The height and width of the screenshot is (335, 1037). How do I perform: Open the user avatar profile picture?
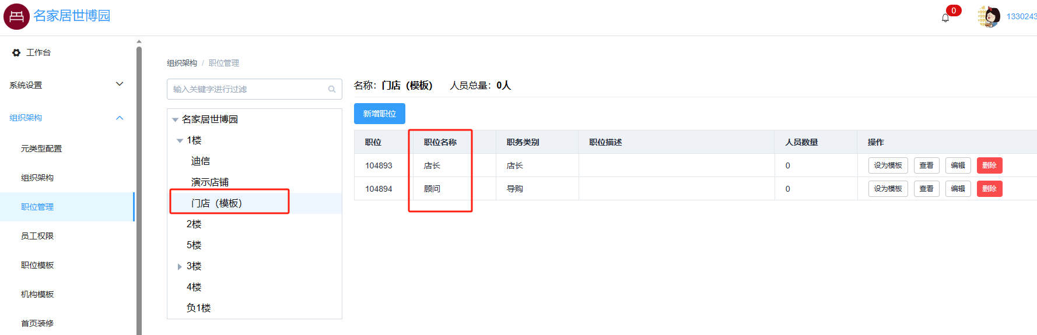tap(989, 16)
